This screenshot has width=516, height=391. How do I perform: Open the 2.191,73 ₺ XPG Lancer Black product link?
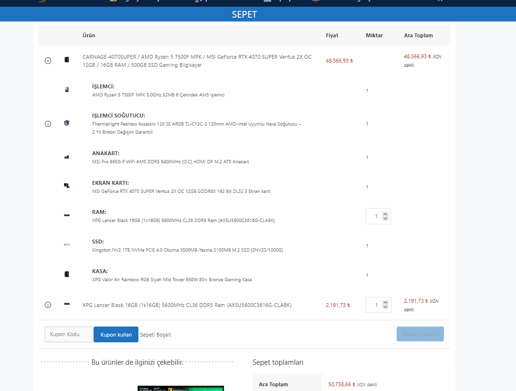[187, 305]
